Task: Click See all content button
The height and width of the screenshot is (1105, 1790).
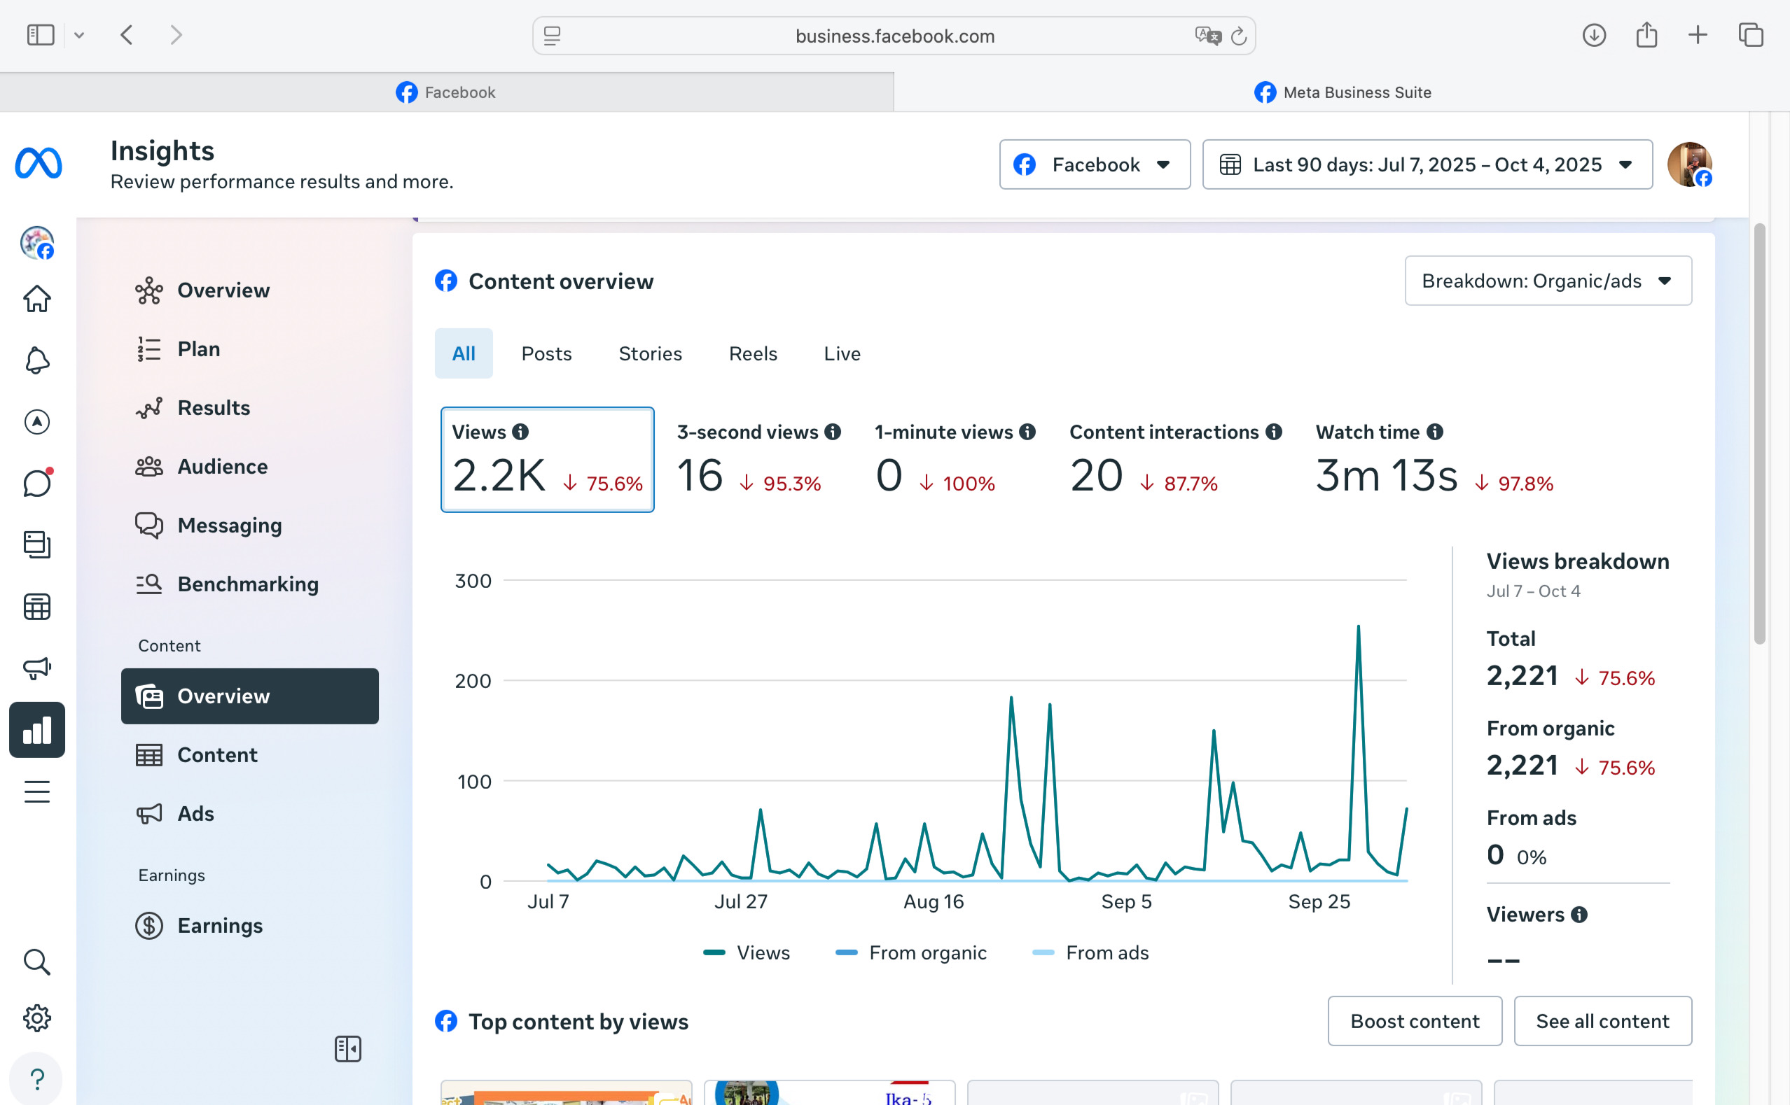Action: click(1602, 1021)
